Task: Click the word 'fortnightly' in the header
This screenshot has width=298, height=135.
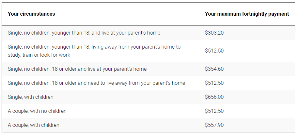Action: [253, 14]
